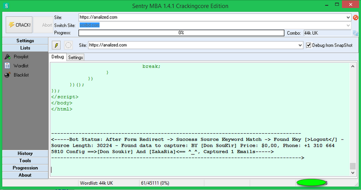This screenshot has height=190, width=361.
Task: Click the Abort button
Action: pyautogui.click(x=43, y=25)
